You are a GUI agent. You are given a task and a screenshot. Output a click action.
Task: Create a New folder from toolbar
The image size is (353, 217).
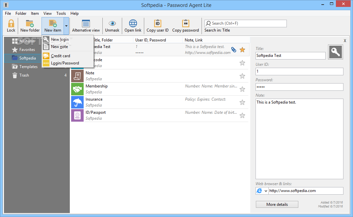[x=30, y=26]
